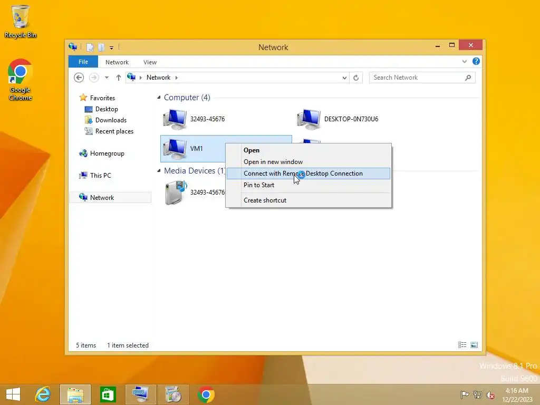Click the Forward navigation arrow

(94, 78)
